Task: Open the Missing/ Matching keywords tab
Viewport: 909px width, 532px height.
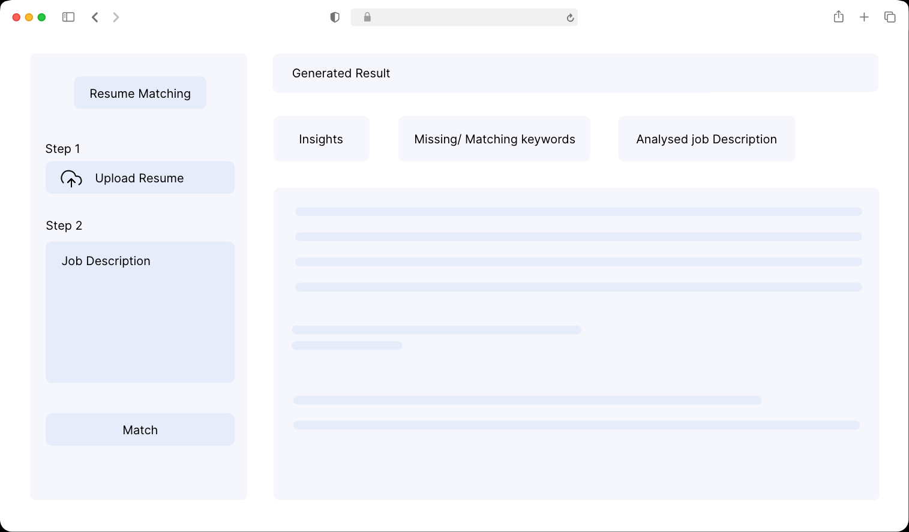Action: (494, 139)
